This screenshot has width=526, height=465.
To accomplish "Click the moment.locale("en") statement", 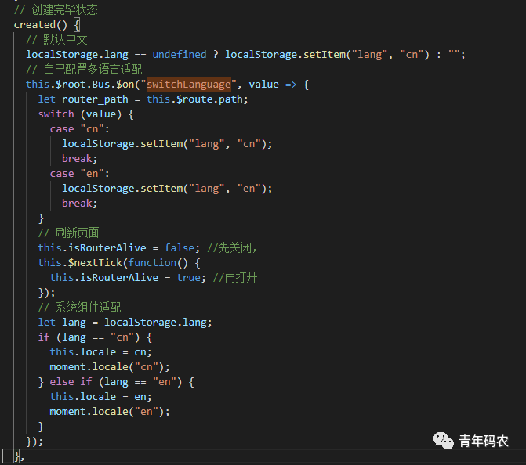I will pos(110,412).
